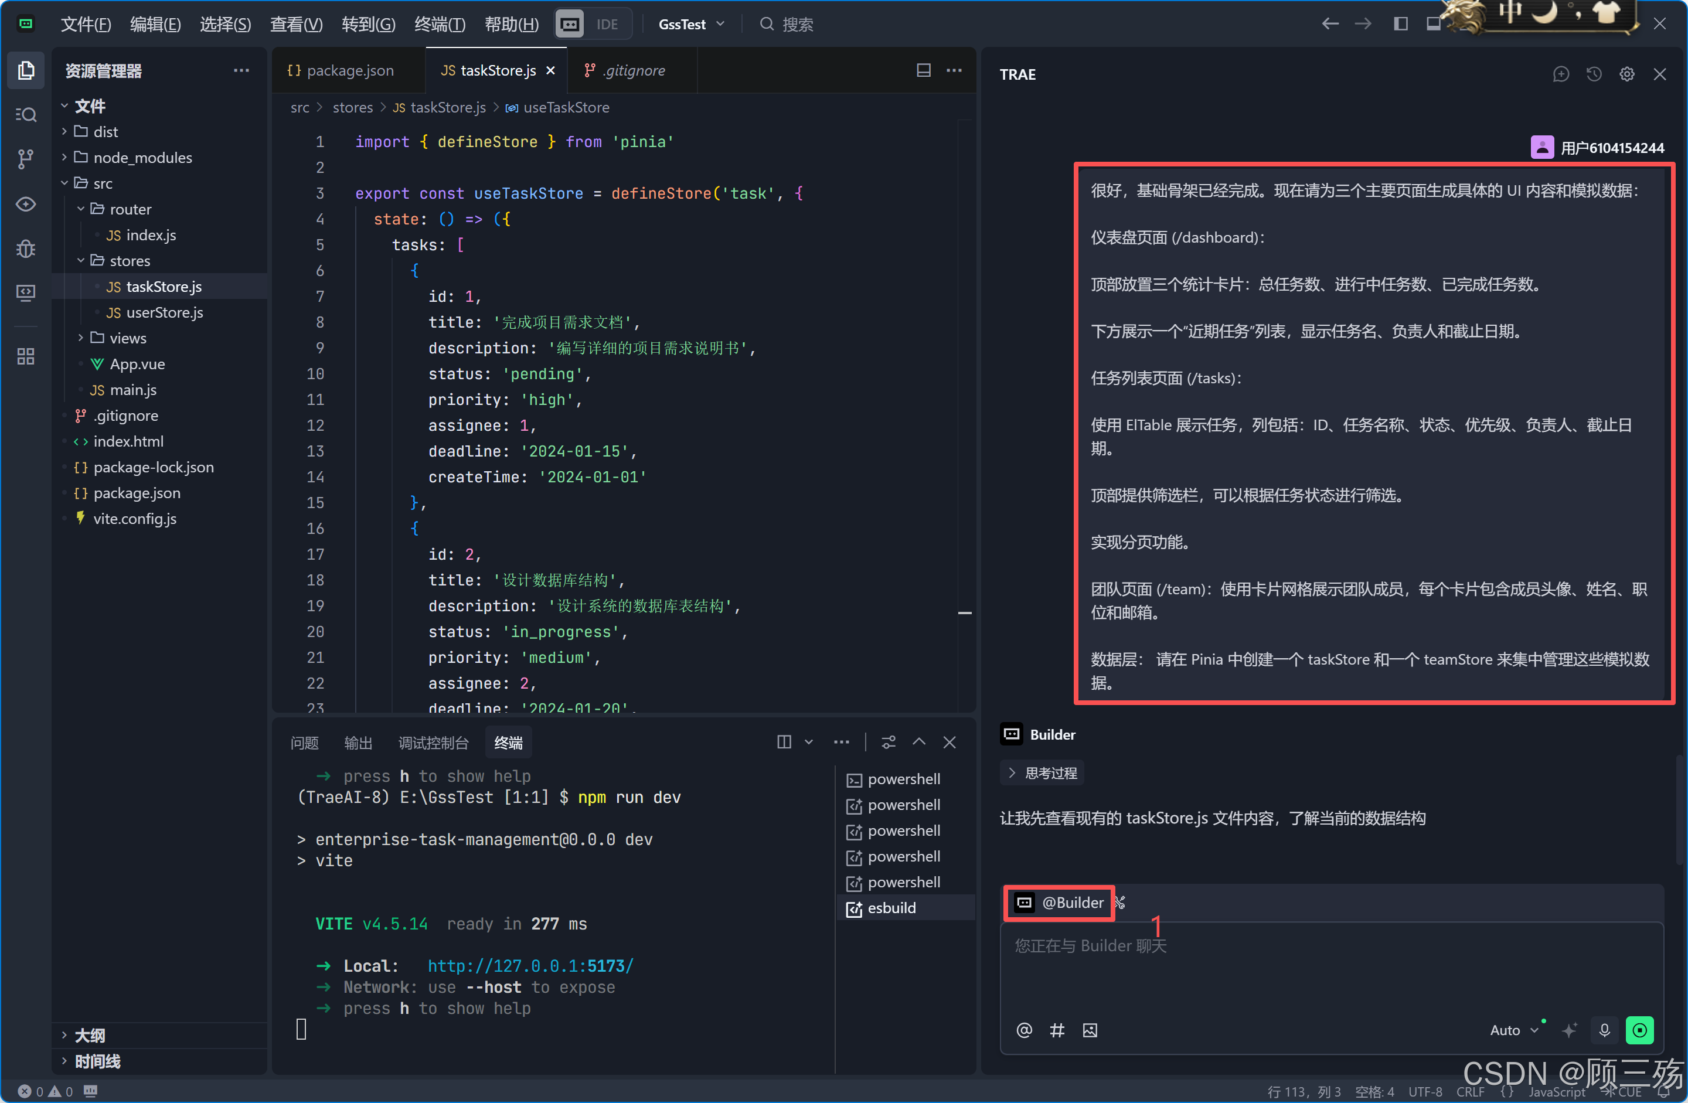Toggle the primary sidebar layout button
This screenshot has height=1103, width=1688.
1400,24
